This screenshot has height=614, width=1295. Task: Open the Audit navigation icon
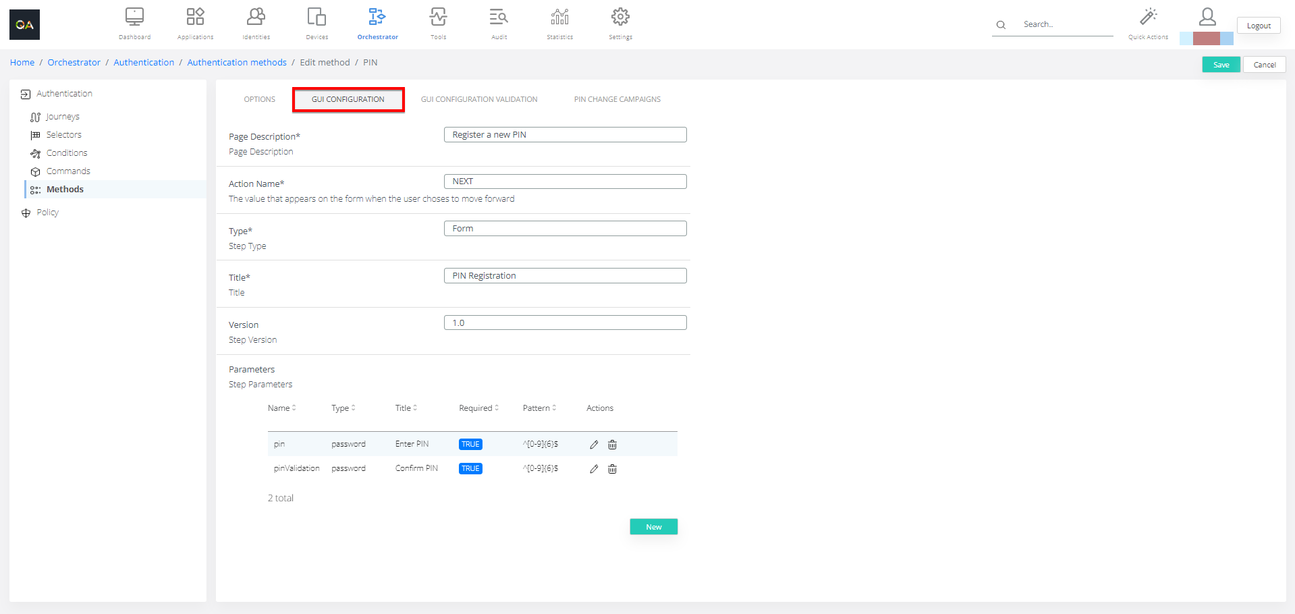499,17
